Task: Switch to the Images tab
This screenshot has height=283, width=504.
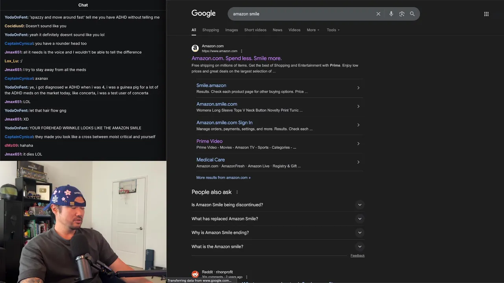Action: coord(232,30)
